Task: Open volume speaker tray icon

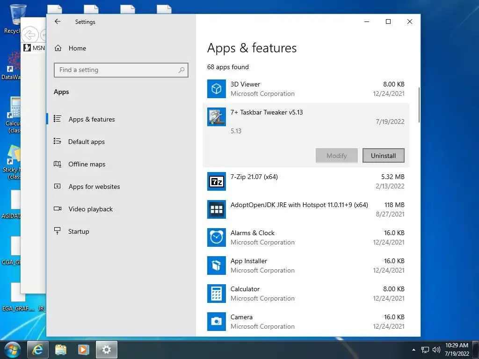Action: tap(436, 350)
